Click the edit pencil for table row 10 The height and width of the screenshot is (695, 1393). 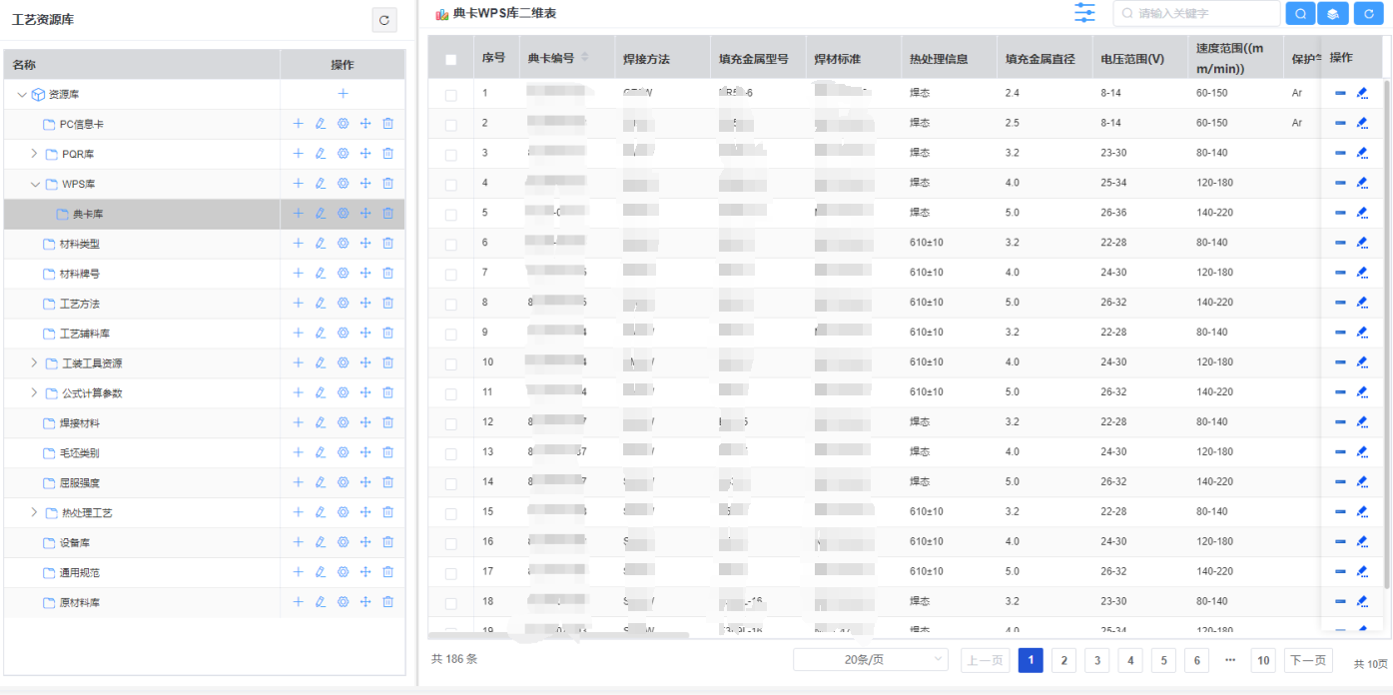[x=1362, y=362]
